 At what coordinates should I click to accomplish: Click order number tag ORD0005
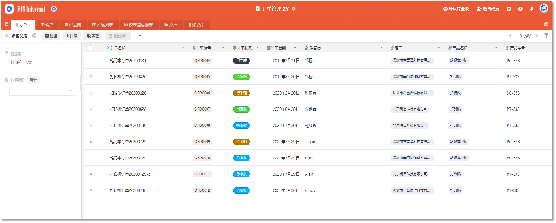click(202, 77)
